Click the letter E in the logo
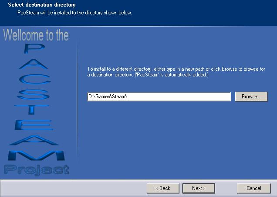 pyautogui.click(x=37, y=125)
